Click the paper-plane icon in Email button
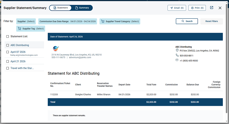 tap(172, 8)
